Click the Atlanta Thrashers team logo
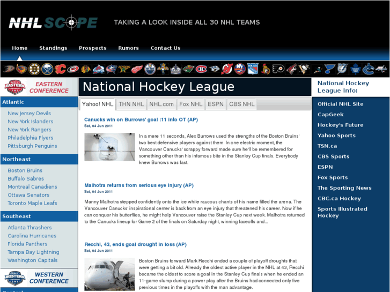Viewport: 390px width, 292px height. click(x=21, y=69)
